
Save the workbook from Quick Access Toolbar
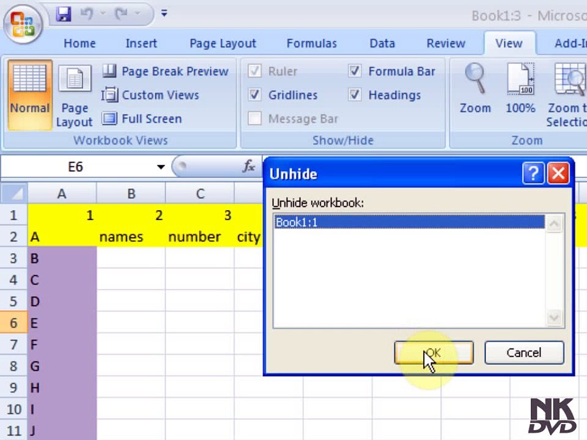pos(64,15)
